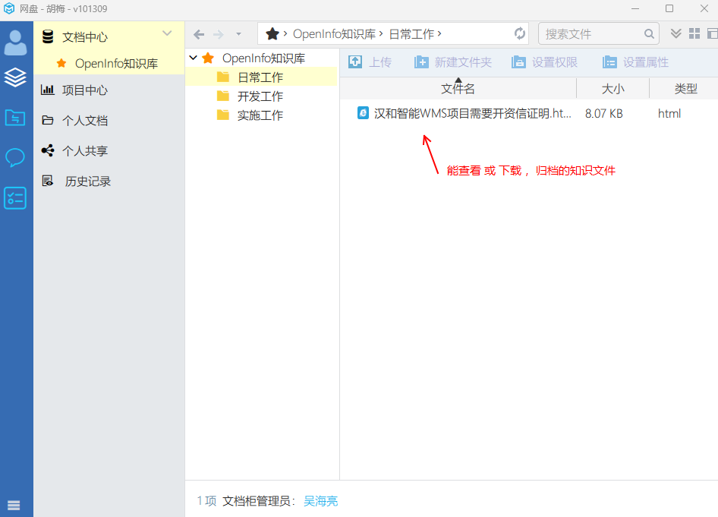The height and width of the screenshot is (517, 718).
Task: Click the search magnifier icon
Action: tap(650, 34)
